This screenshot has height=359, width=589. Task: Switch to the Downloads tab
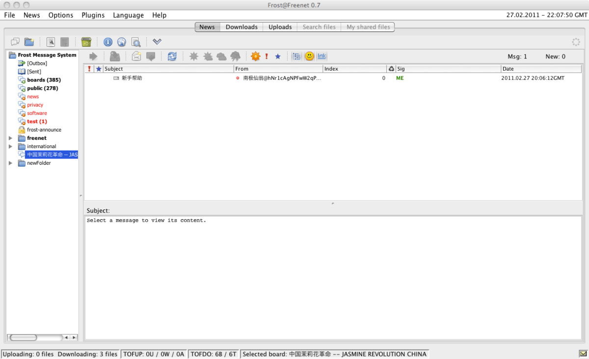point(241,27)
